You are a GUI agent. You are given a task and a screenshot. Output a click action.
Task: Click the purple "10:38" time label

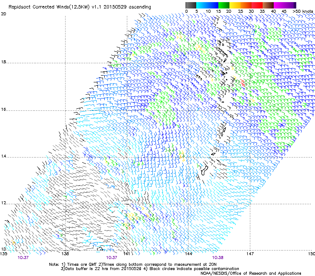tap(218, 258)
